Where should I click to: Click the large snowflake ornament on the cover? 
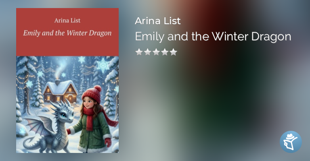point(103,66)
